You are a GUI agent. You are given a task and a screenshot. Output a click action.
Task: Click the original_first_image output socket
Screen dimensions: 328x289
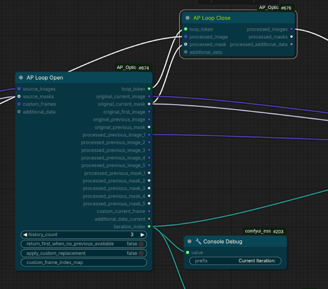[149, 112]
